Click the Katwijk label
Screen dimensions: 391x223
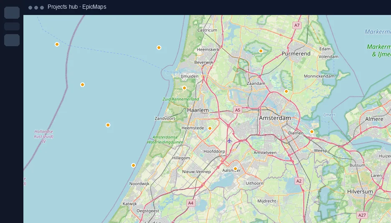click(130, 203)
